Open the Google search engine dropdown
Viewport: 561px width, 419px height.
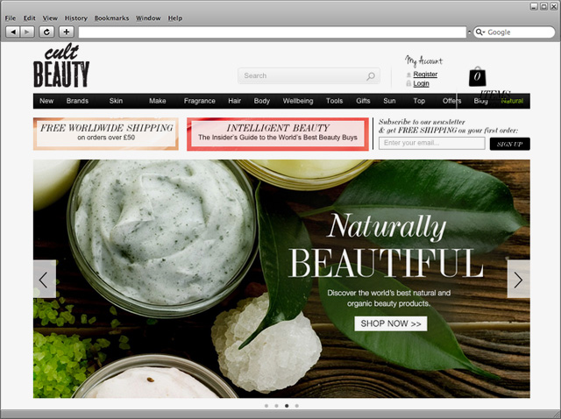(x=481, y=32)
